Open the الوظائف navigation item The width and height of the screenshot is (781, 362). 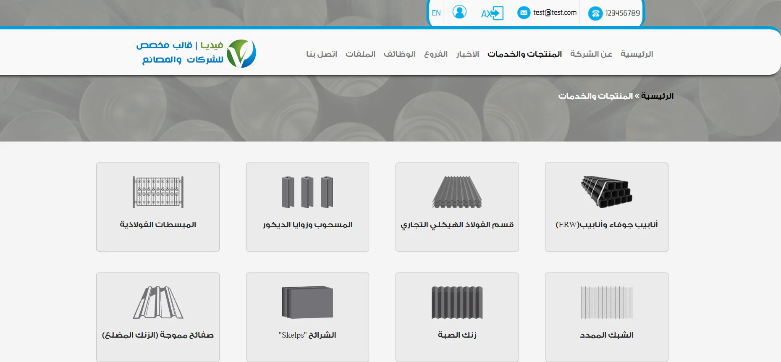[399, 54]
